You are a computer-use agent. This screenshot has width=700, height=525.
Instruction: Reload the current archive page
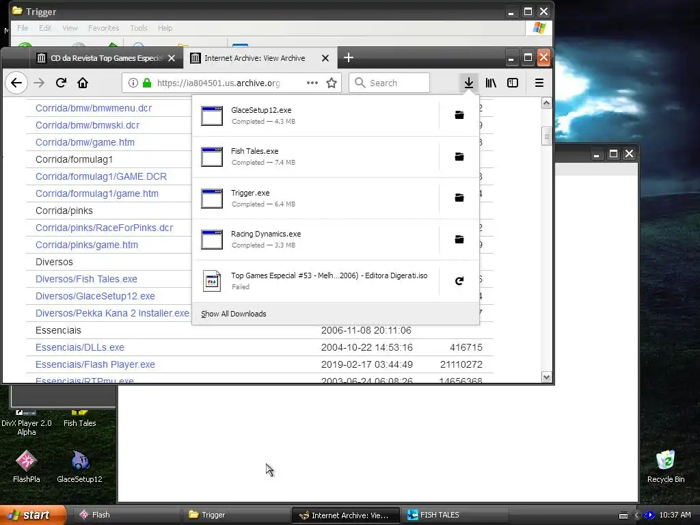[x=61, y=83]
